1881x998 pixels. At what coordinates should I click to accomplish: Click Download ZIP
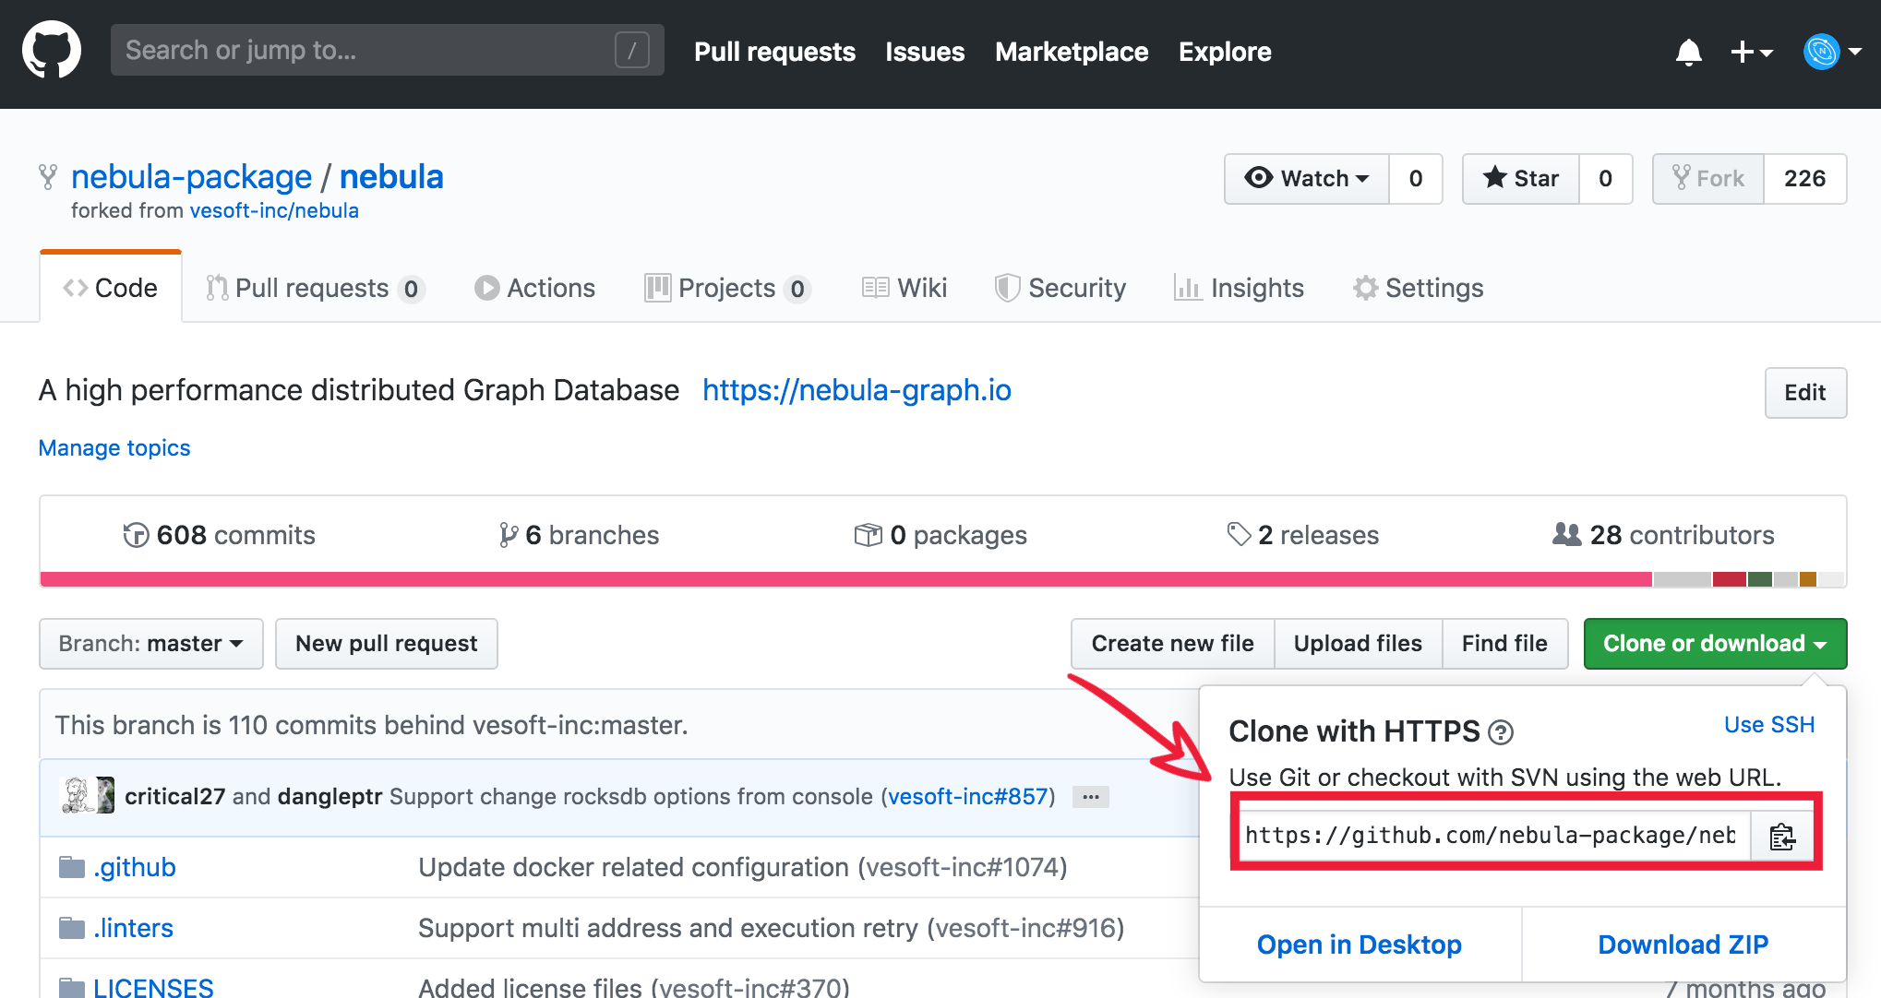[x=1683, y=945]
